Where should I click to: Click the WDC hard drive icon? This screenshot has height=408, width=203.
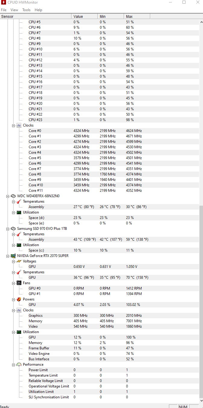click(13, 196)
